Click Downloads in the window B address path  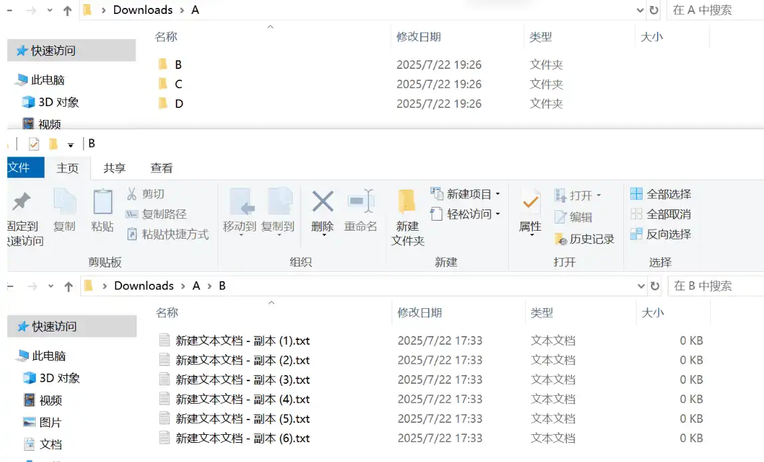pyautogui.click(x=144, y=286)
